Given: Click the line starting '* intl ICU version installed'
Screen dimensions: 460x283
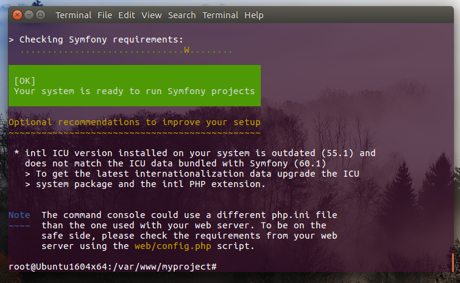Looking at the screenshot, I should coord(195,153).
